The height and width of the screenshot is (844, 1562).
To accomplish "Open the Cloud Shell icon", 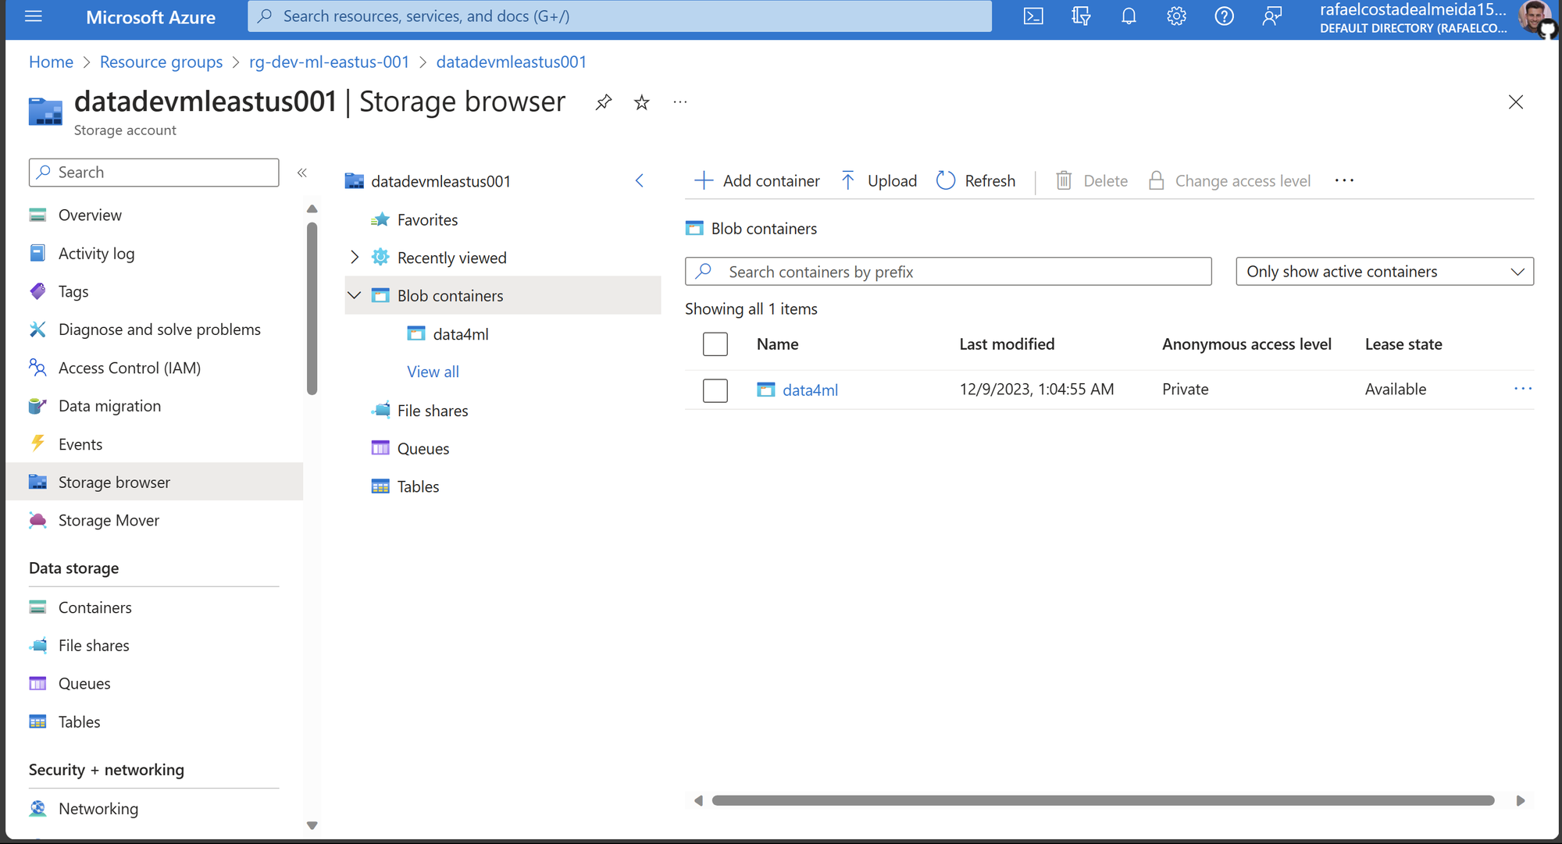I will coord(1033,16).
